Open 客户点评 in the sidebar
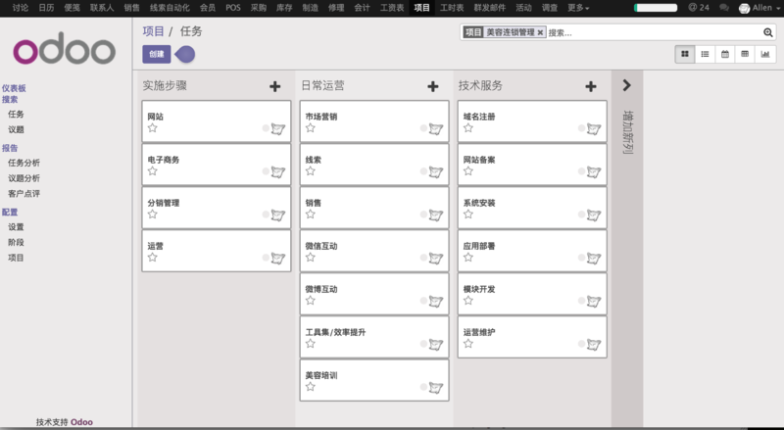Viewport: 784px width, 430px height. coord(24,194)
